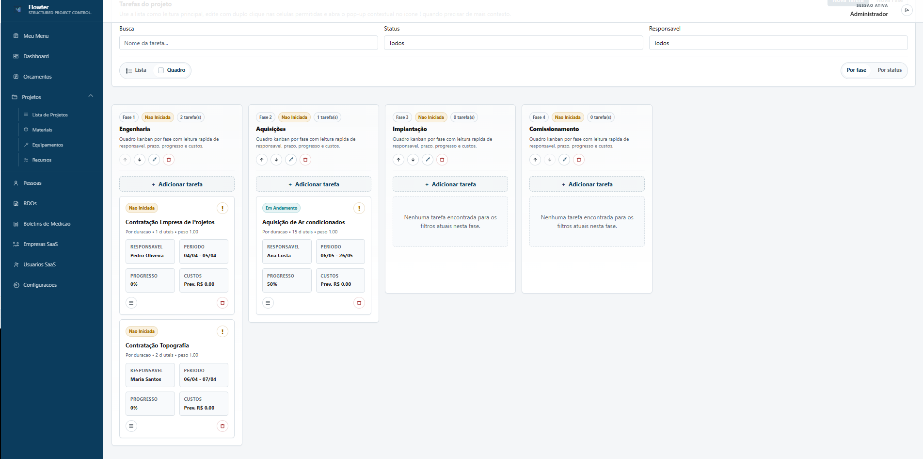Click the edit pencil icon on Engenharia phase

(x=154, y=159)
